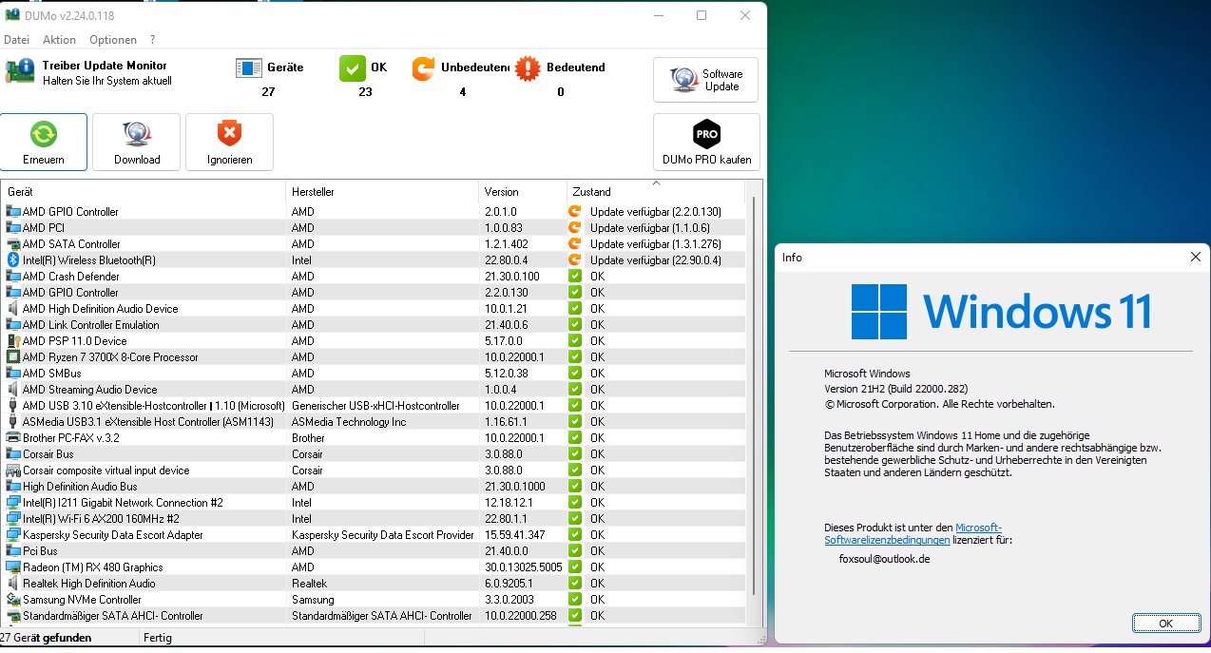This screenshot has height=653, width=1211.
Task: Click the Ignorieren button
Action: click(x=230, y=143)
